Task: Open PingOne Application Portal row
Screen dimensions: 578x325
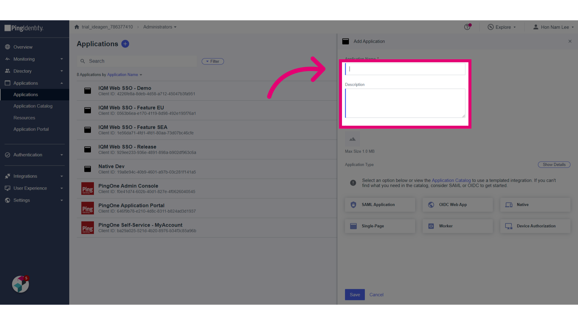Action: click(207, 208)
